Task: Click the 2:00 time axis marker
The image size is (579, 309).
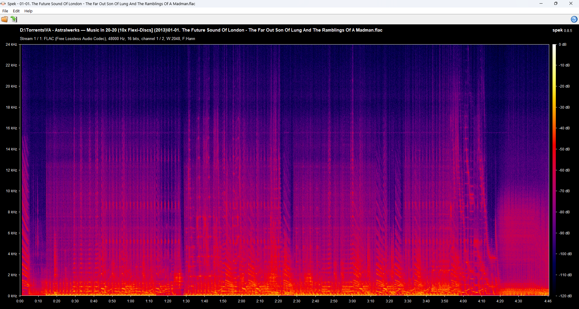Action: click(241, 301)
